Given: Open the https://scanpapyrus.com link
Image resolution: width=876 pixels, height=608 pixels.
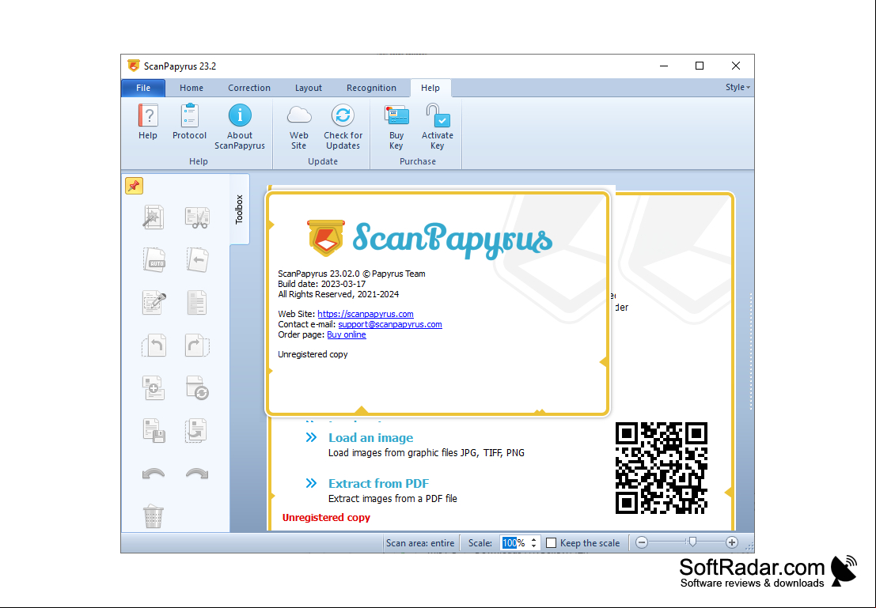Looking at the screenshot, I should pos(366,314).
